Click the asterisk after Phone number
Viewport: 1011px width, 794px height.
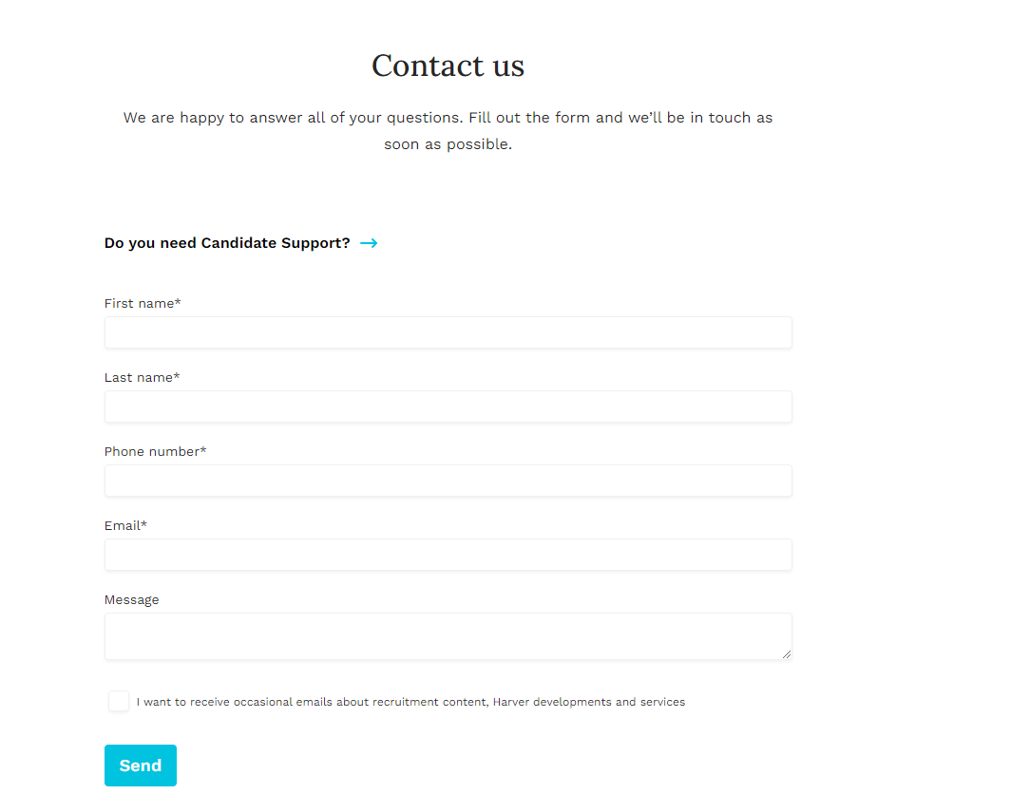(x=203, y=450)
